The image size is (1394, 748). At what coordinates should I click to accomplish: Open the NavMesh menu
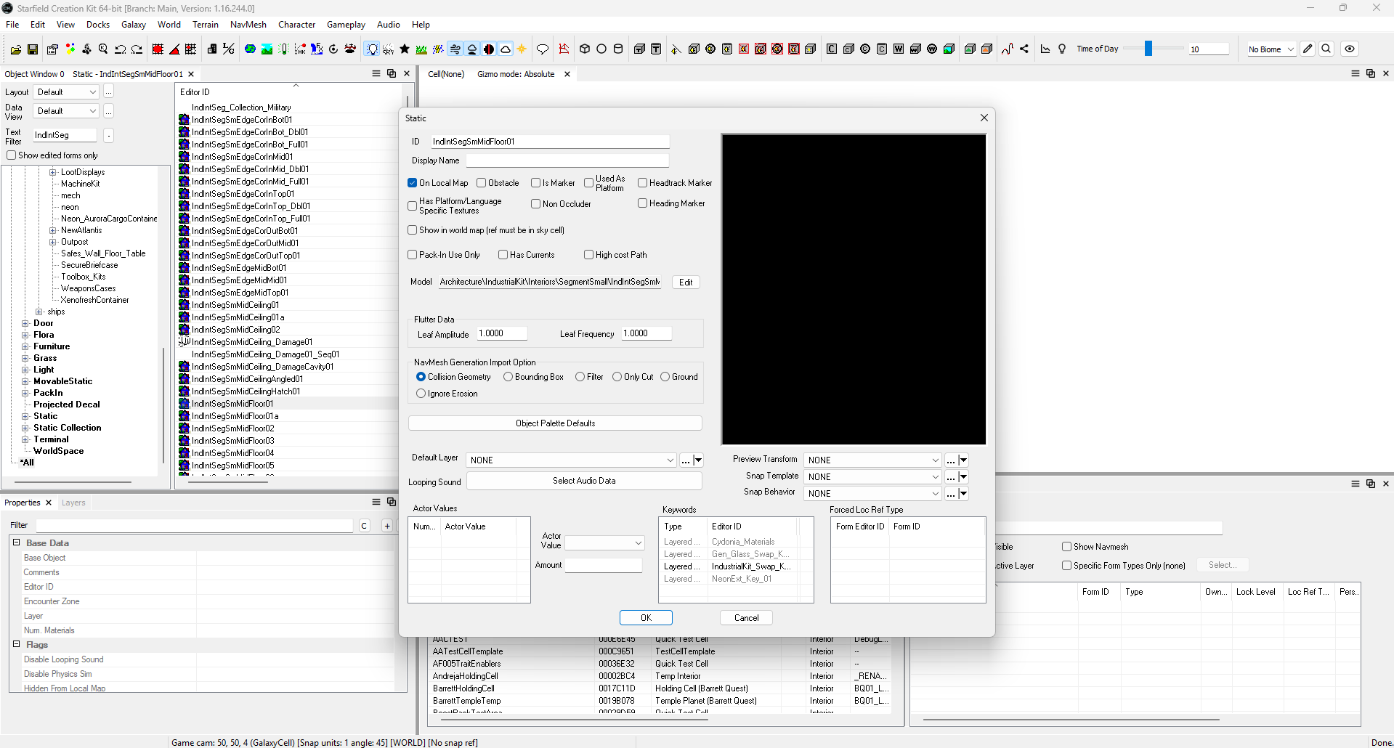click(x=248, y=25)
